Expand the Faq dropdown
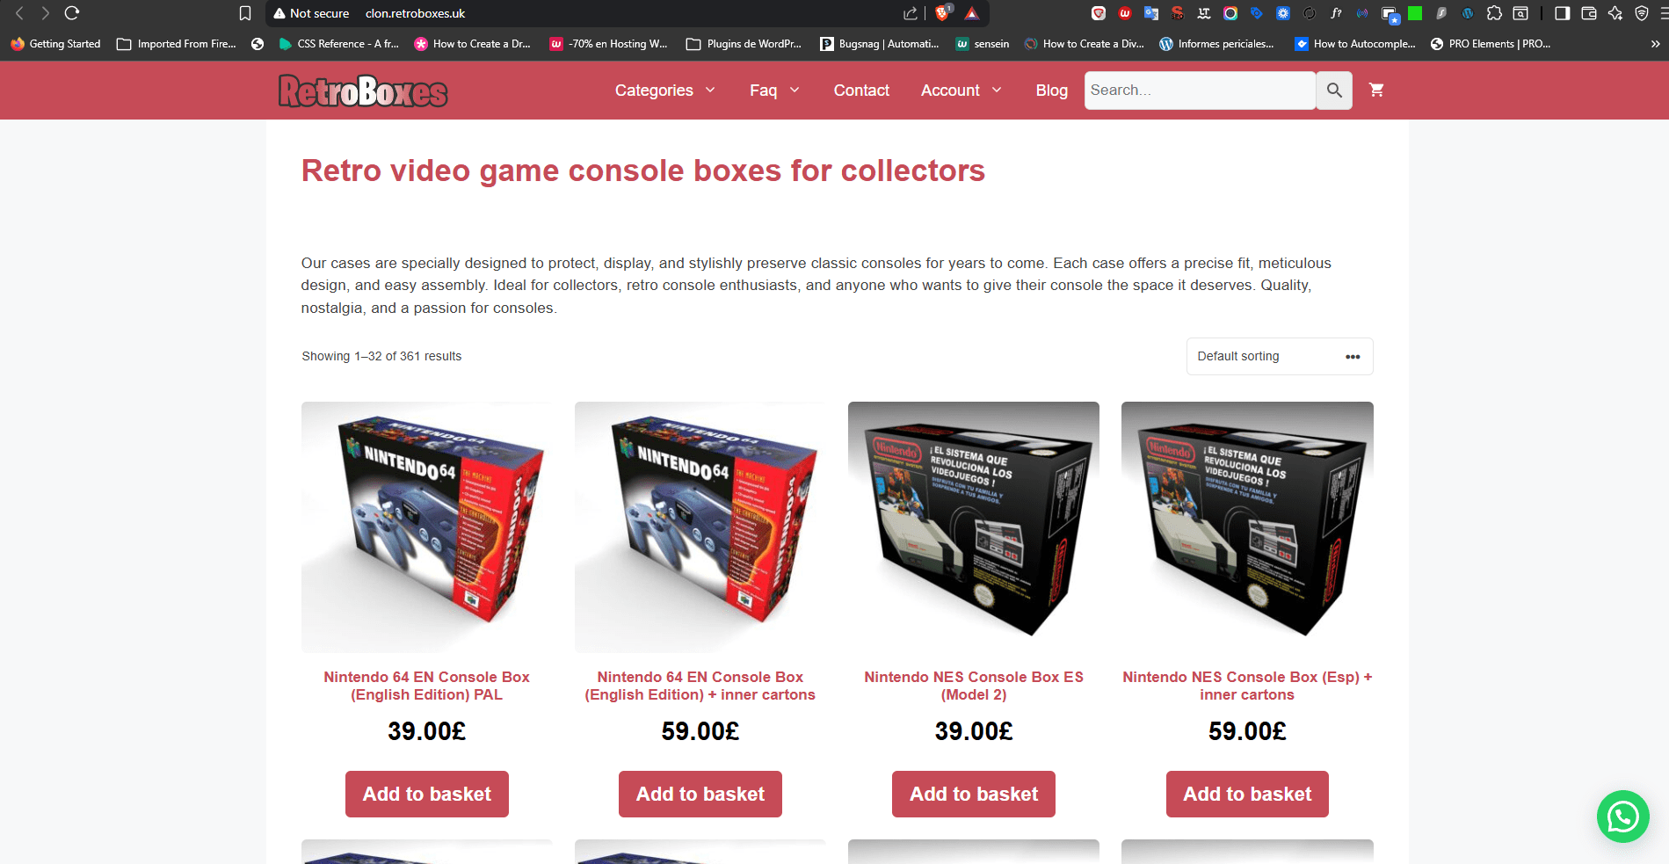Image resolution: width=1669 pixels, height=864 pixels. [x=774, y=91]
